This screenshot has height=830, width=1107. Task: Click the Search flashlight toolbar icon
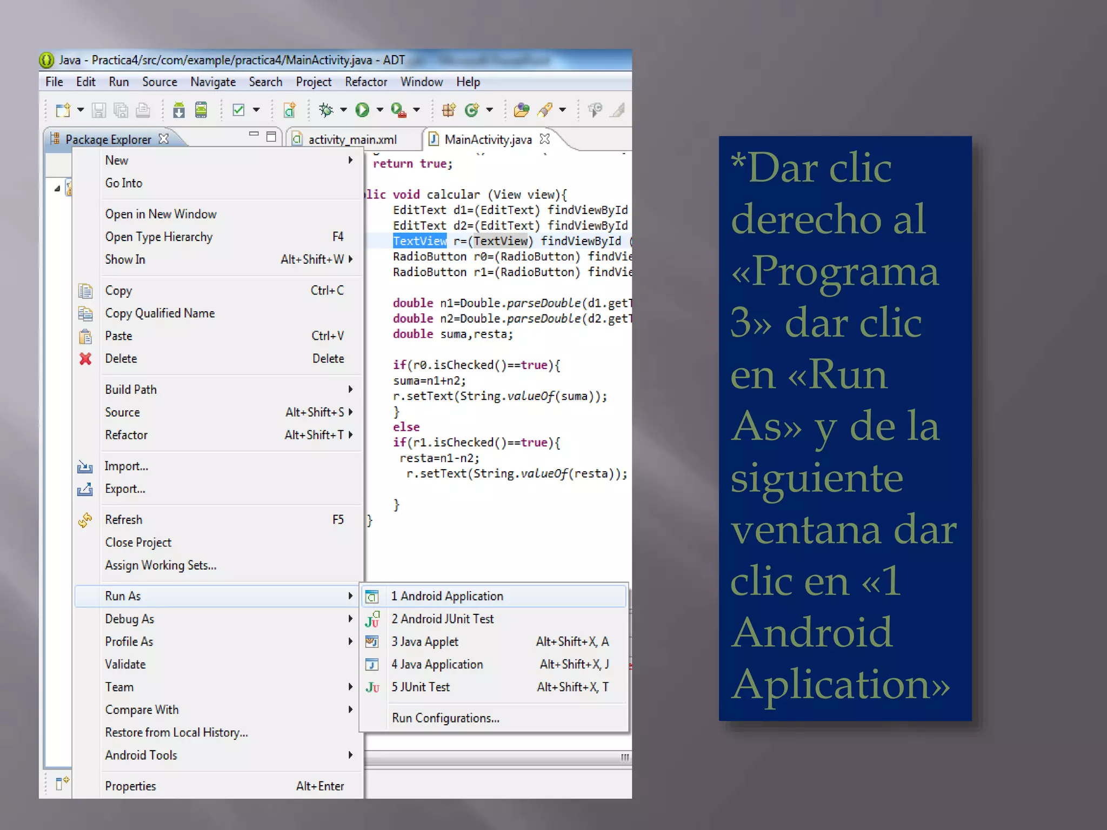coord(545,110)
